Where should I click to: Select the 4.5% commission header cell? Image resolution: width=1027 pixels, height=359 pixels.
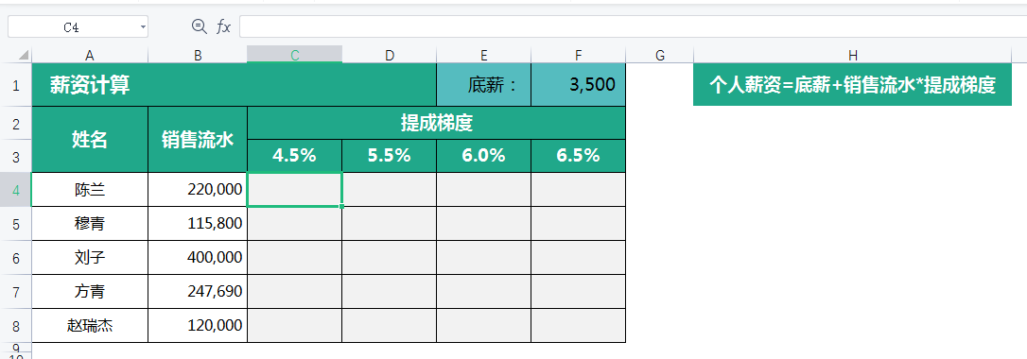click(x=295, y=156)
